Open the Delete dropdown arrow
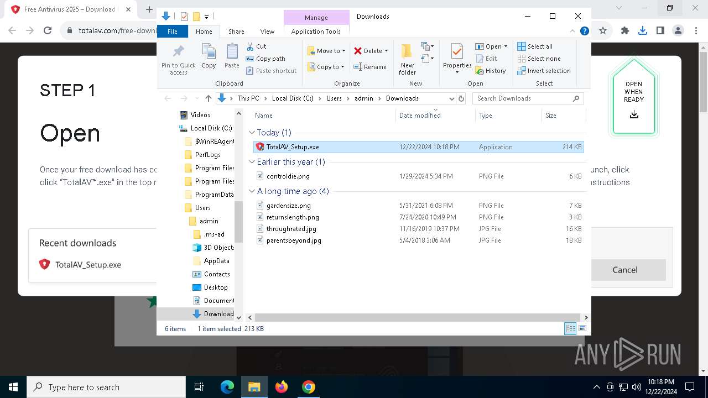This screenshot has width=708, height=398. tap(386, 51)
